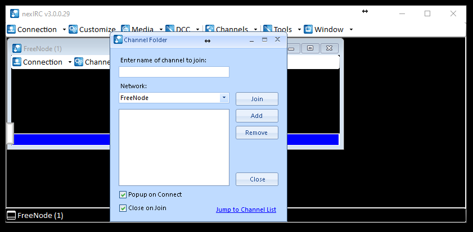473x232 pixels.
Task: Click the Add button
Action: 257,116
